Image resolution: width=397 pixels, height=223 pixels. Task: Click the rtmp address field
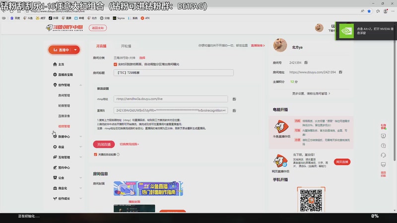[171, 99]
